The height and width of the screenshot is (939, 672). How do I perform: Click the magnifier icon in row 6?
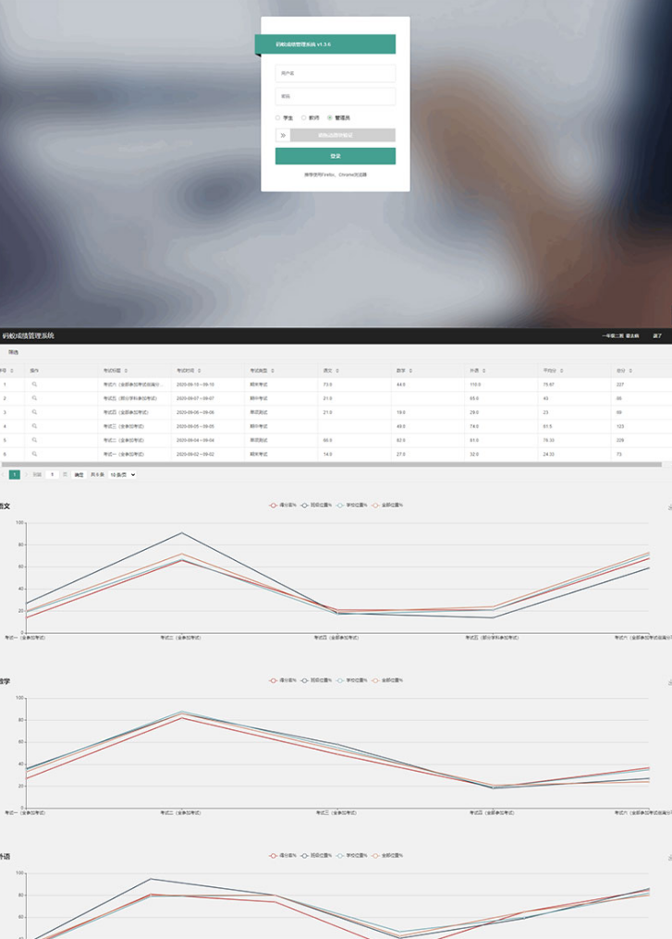coord(34,454)
